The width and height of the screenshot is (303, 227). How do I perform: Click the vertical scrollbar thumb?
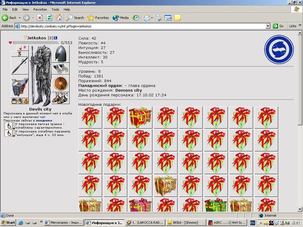pyautogui.click(x=299, y=80)
